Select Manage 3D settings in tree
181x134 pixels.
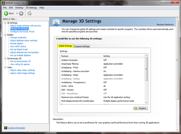click(x=19, y=29)
